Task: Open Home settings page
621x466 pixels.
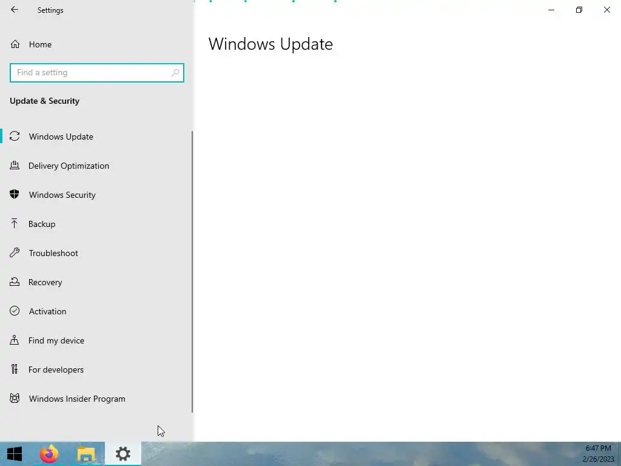Action: pos(96,44)
